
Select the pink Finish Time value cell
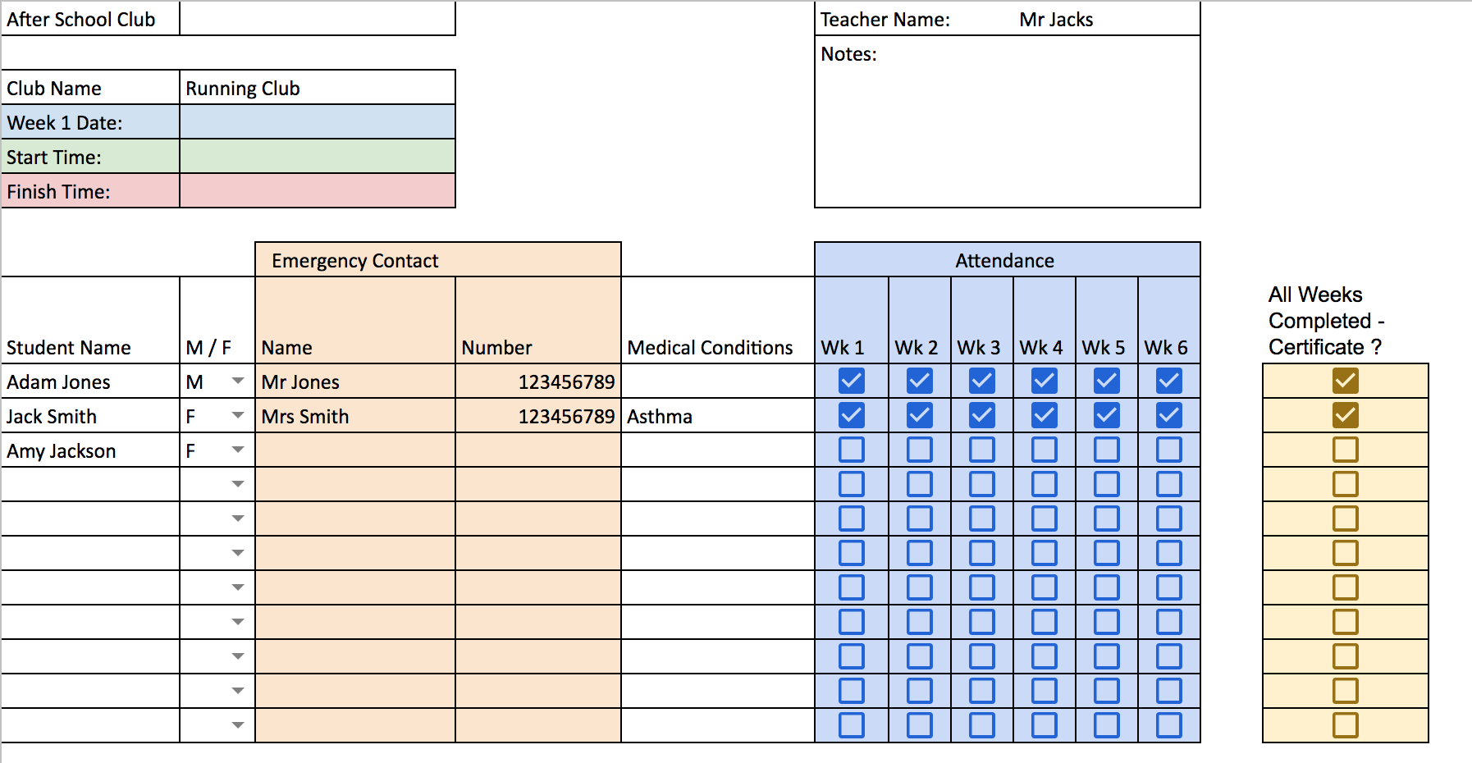(x=318, y=190)
